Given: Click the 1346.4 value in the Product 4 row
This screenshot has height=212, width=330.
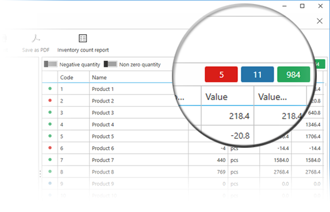Looking at the screenshot, I should coord(313,124).
